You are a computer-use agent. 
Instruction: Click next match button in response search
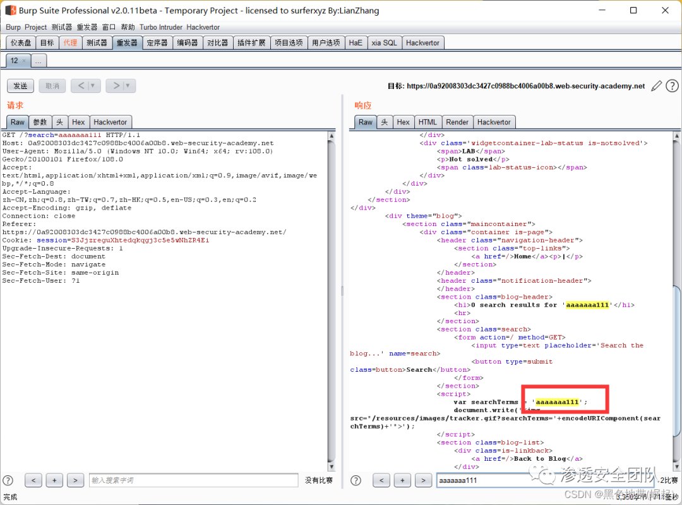point(423,480)
